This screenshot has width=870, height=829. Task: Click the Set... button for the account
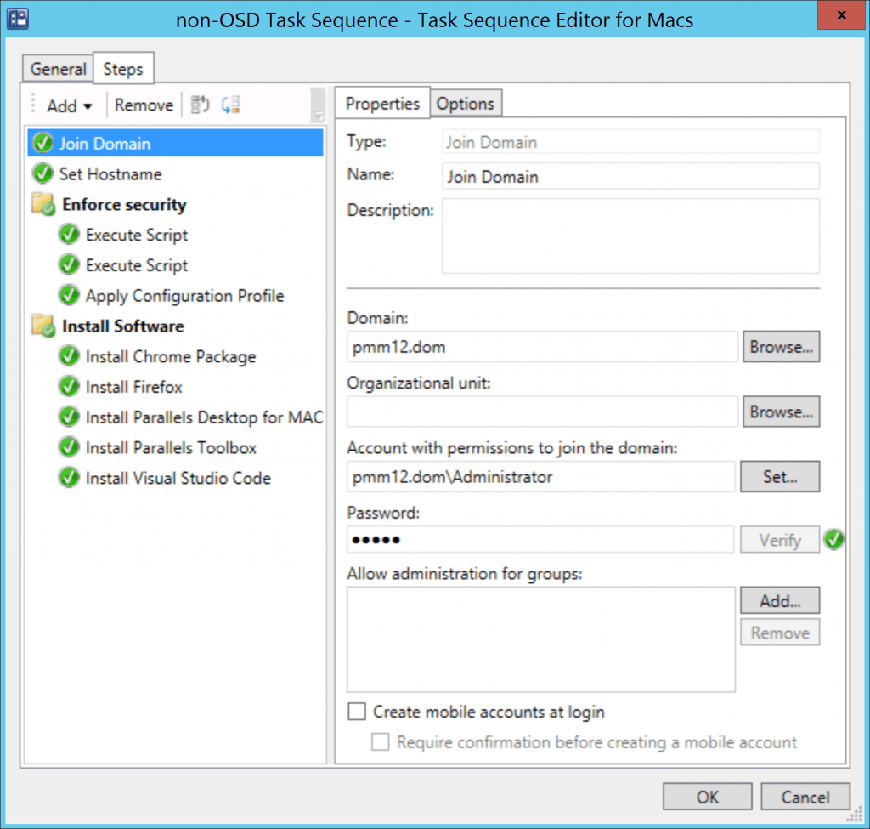780,476
